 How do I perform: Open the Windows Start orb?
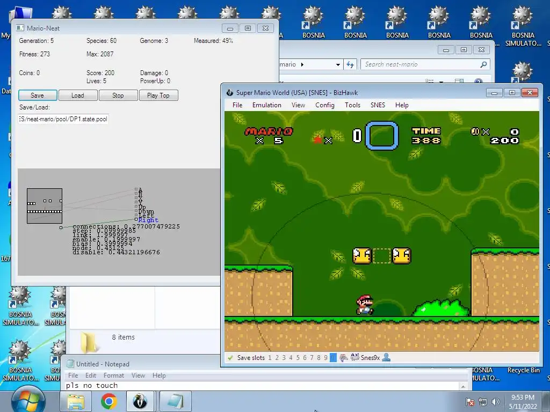click(28, 400)
